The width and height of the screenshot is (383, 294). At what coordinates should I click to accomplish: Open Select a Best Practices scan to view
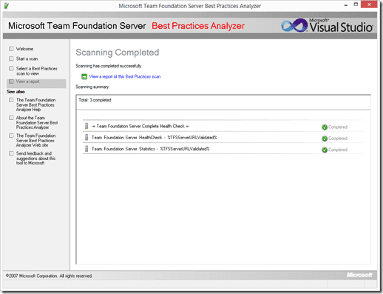(x=37, y=71)
